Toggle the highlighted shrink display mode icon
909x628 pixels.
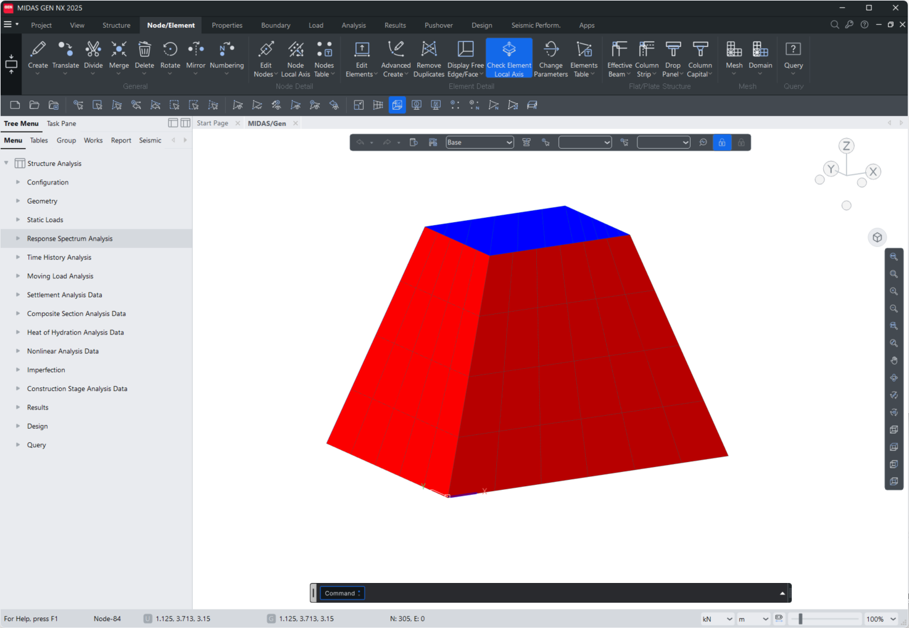[x=397, y=105]
